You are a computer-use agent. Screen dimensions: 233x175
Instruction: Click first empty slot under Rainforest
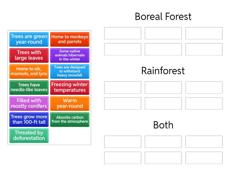click(x=123, y=87)
